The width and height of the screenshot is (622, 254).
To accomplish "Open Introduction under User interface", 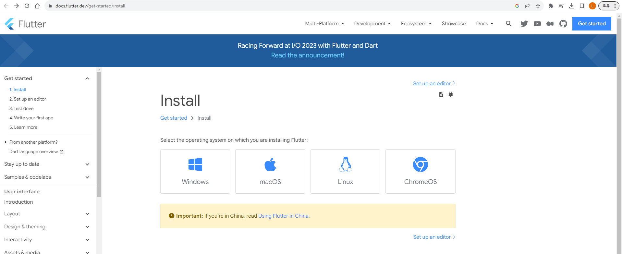I will coord(18,202).
